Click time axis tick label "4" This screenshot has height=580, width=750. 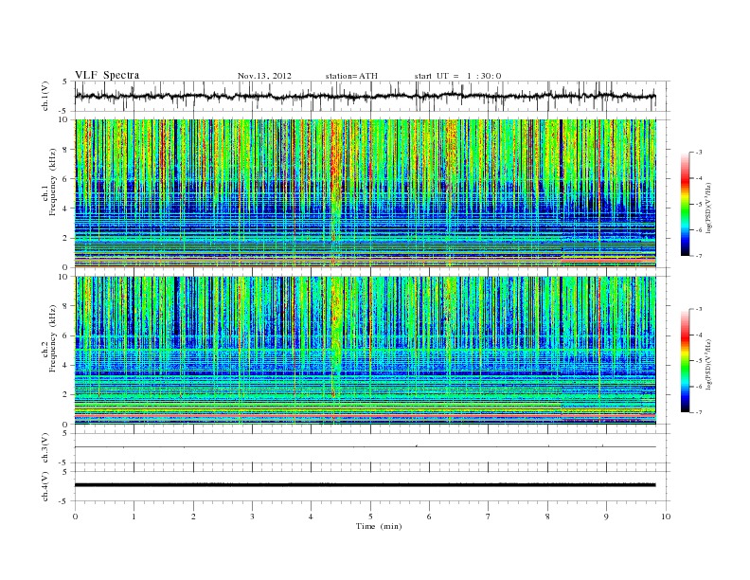(311, 517)
